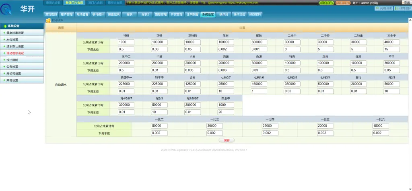The width and height of the screenshot is (412, 191).
Task: Open the 游戏规则 tab
Action: tap(51, 15)
